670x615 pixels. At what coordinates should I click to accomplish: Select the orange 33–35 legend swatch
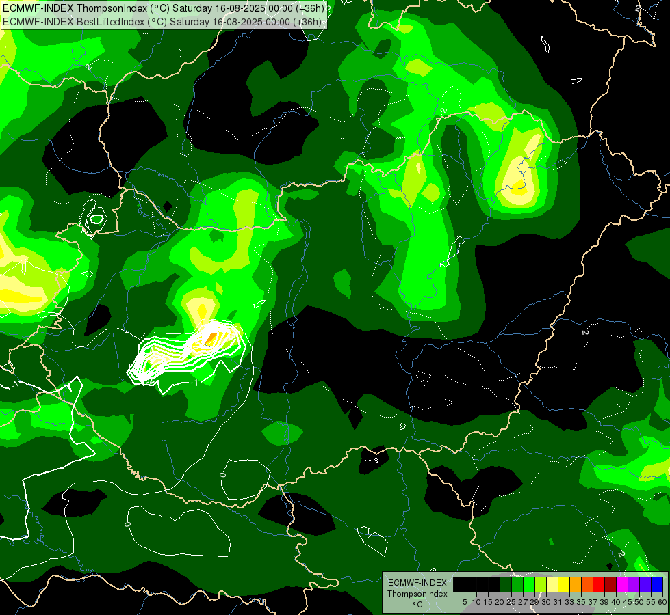576,584
